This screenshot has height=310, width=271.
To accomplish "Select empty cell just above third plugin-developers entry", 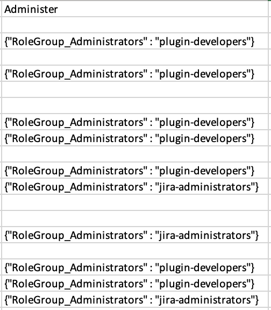I will 135,105.
